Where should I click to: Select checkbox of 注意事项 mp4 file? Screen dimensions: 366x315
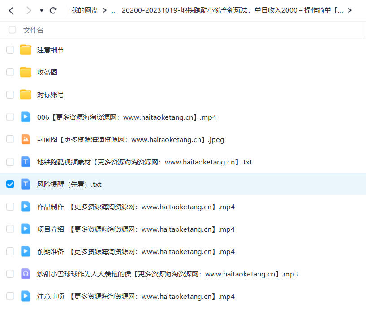10,296
